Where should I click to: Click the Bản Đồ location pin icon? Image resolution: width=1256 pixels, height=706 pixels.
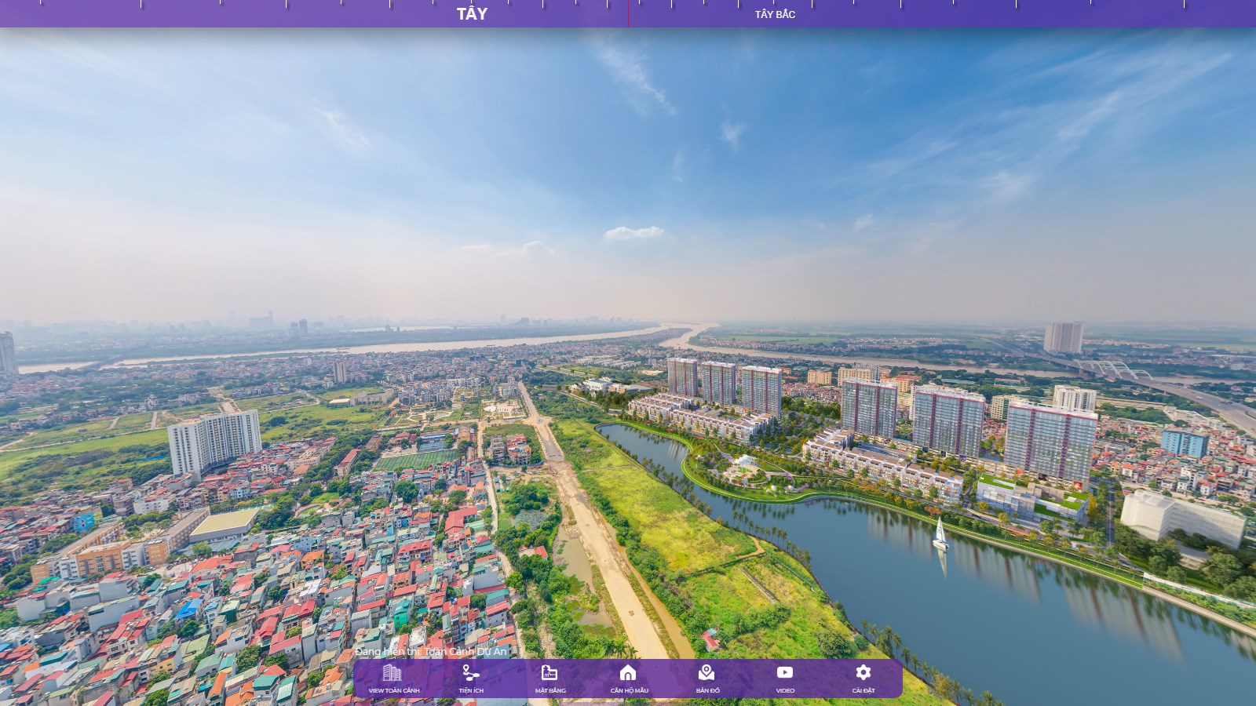tap(705, 671)
